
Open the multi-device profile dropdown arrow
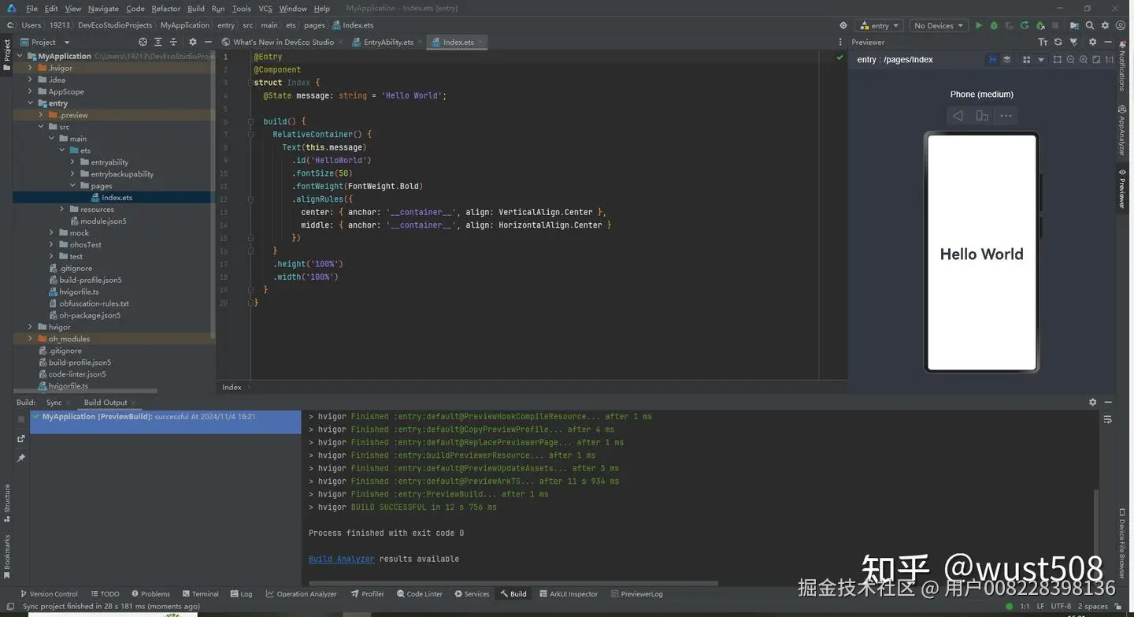click(x=1041, y=59)
